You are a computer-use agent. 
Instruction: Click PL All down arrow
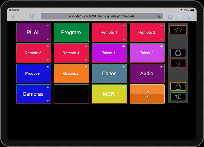coord(48,39)
